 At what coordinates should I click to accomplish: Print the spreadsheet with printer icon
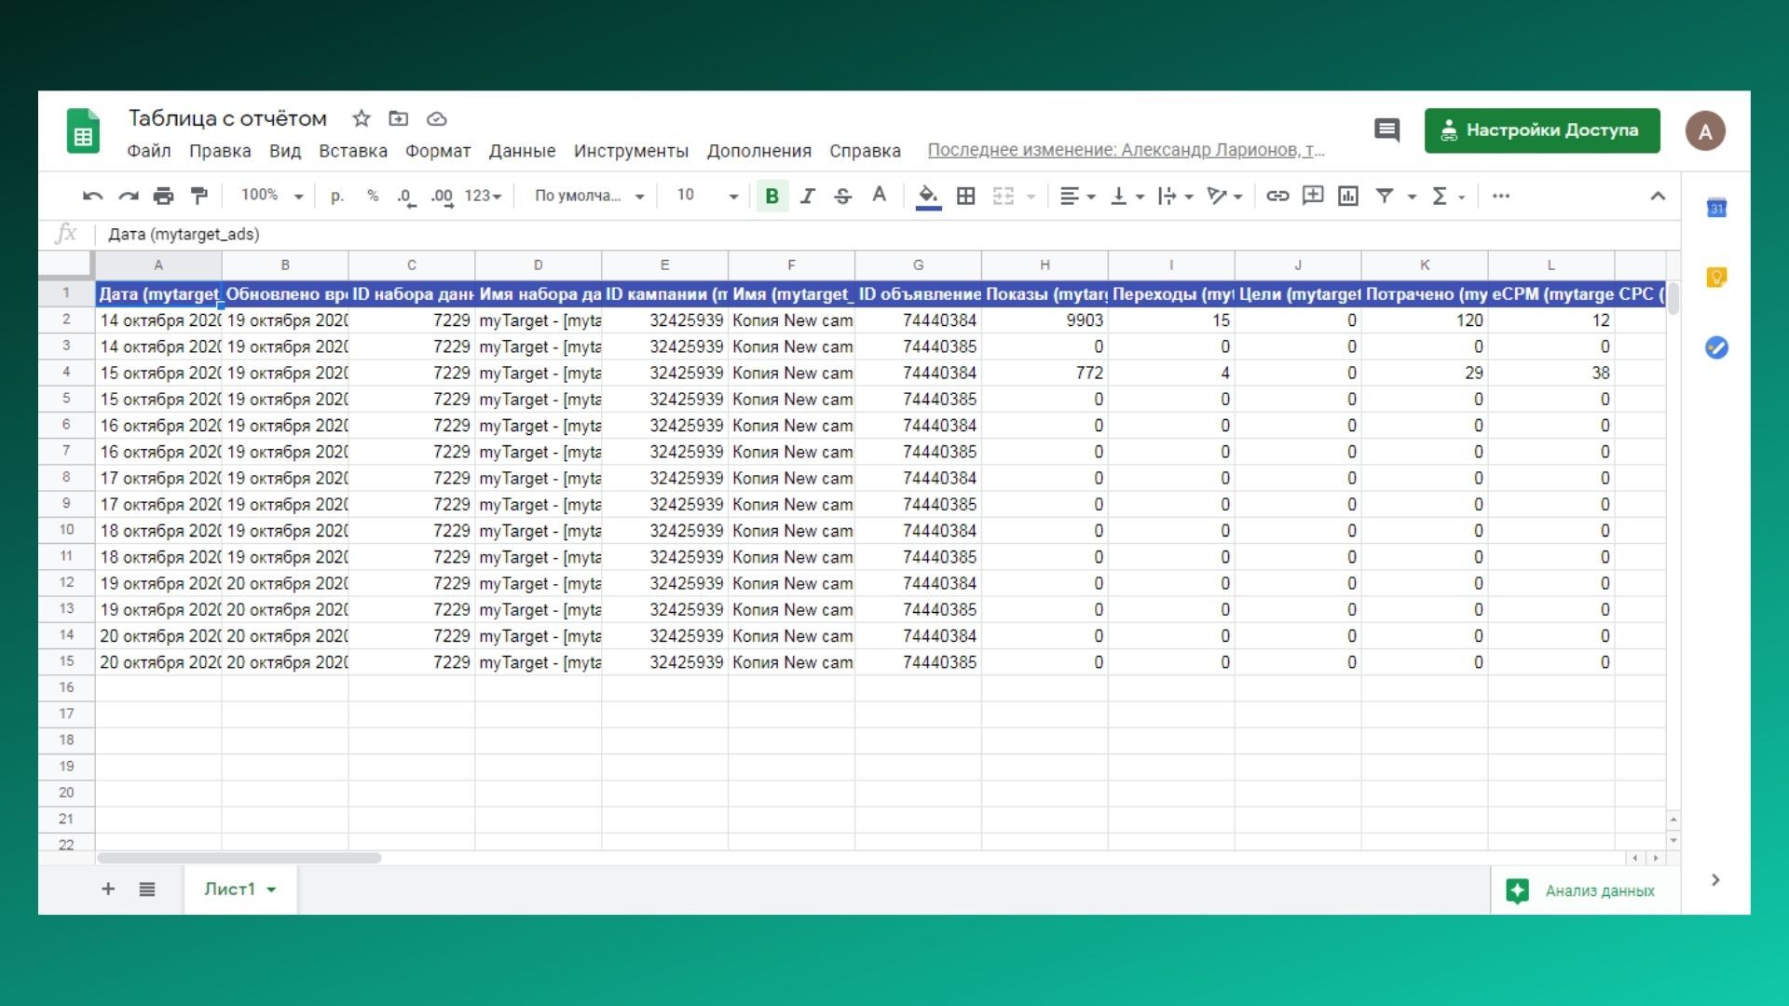point(163,197)
